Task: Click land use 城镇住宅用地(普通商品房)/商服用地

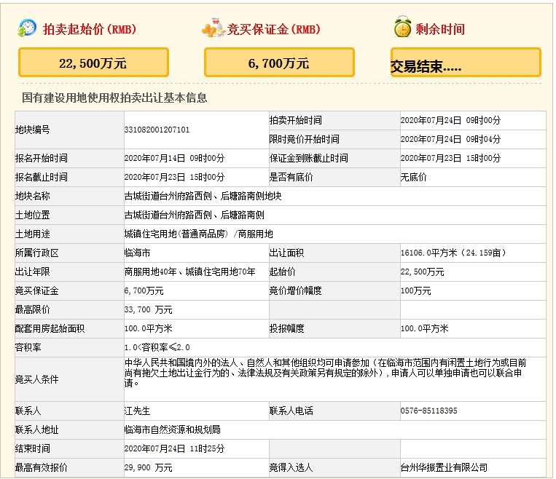Action: pos(198,234)
